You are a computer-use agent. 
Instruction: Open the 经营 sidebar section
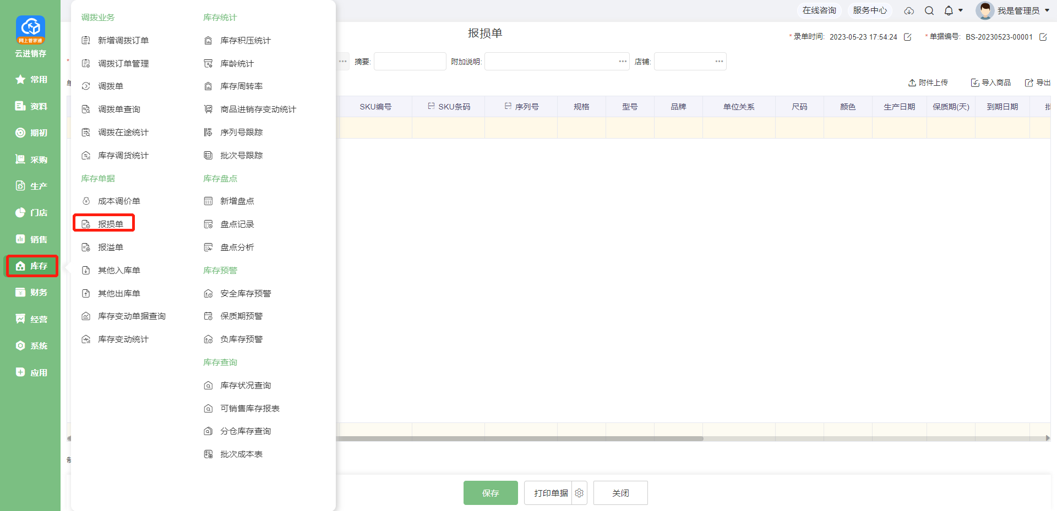tap(30, 319)
